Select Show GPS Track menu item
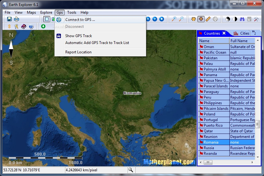264x176 pixels. click(100, 36)
